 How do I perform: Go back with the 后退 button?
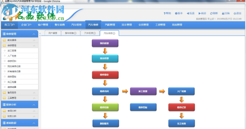(x=190, y=13)
